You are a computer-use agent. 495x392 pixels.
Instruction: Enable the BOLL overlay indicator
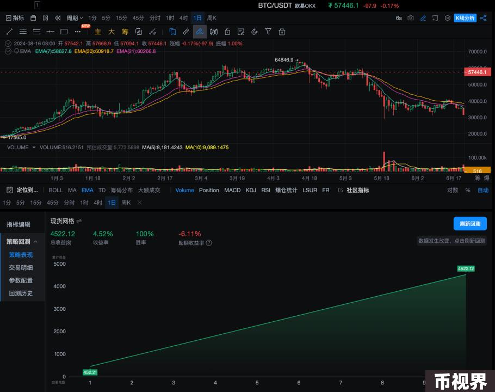[x=55, y=190]
